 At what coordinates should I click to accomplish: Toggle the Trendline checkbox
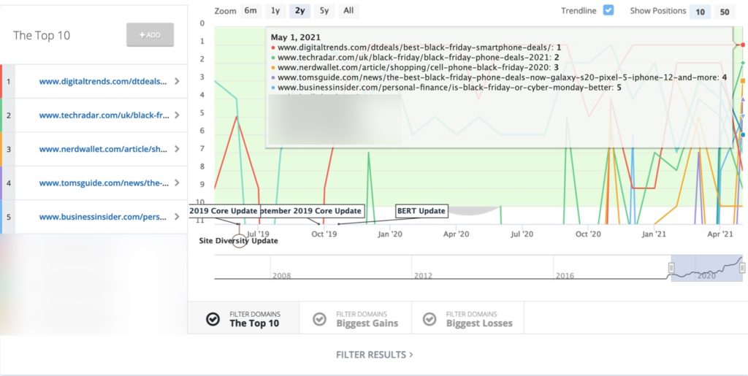tap(608, 10)
